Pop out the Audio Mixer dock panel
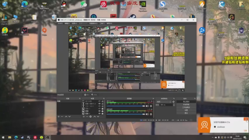Image resolution: width=249 pixels, height=140 pixels. click(153, 99)
